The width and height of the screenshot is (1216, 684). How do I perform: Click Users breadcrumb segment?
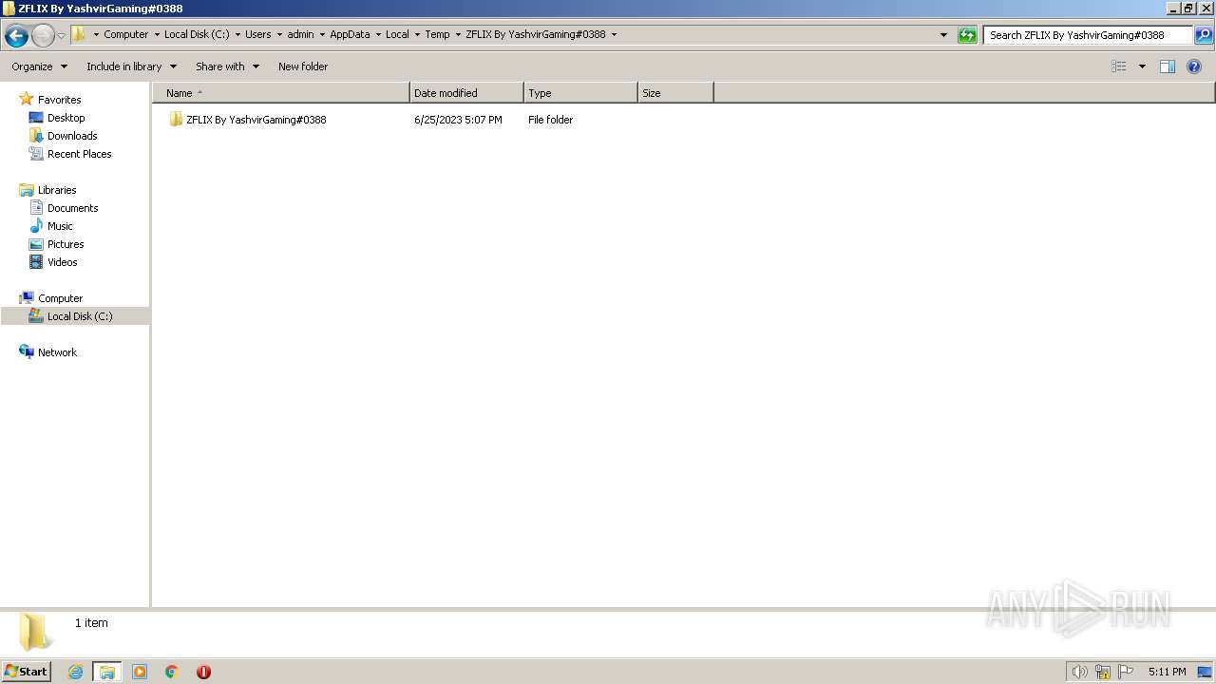[x=258, y=34]
